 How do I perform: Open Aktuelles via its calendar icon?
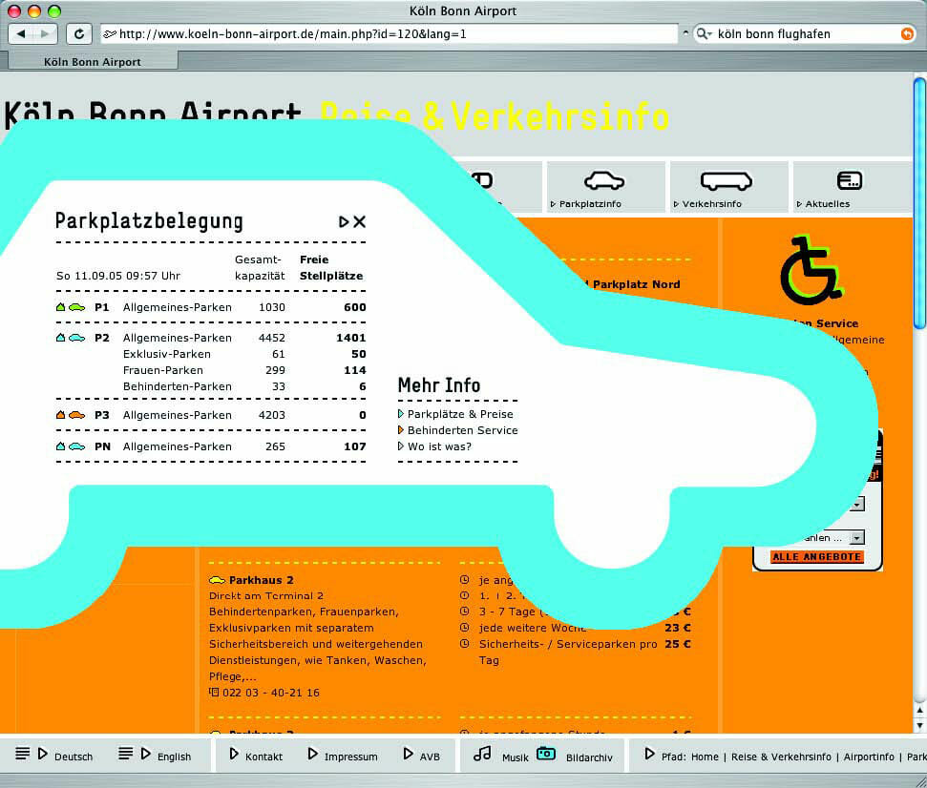click(849, 180)
